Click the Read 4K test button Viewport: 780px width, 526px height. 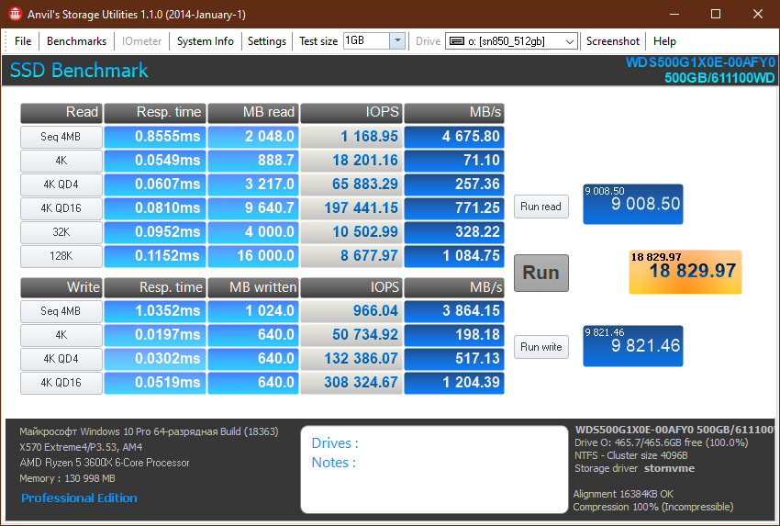click(x=61, y=161)
